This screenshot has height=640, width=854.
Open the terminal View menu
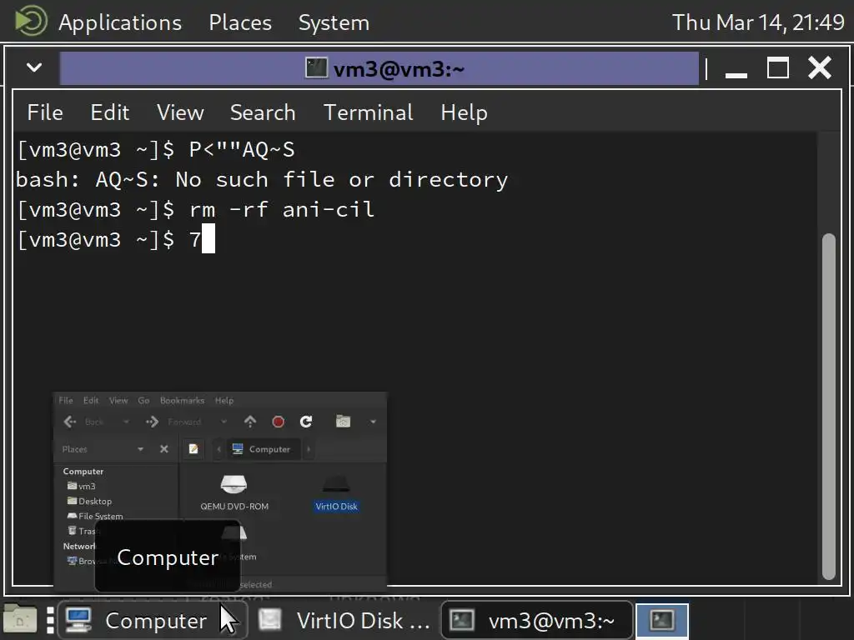coord(180,112)
